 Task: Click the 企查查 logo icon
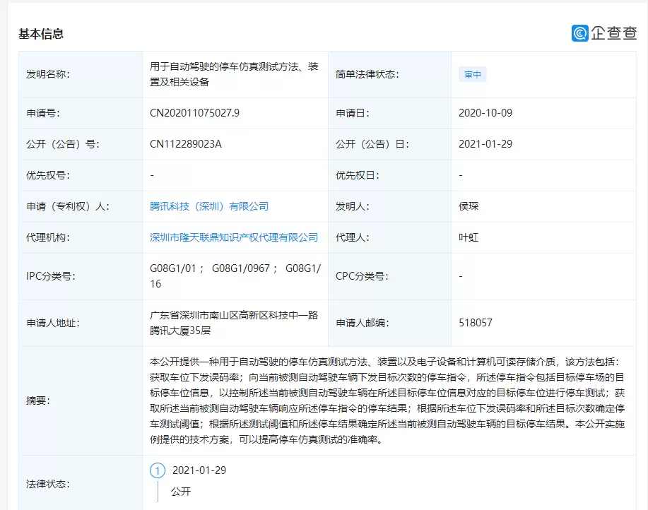point(579,33)
